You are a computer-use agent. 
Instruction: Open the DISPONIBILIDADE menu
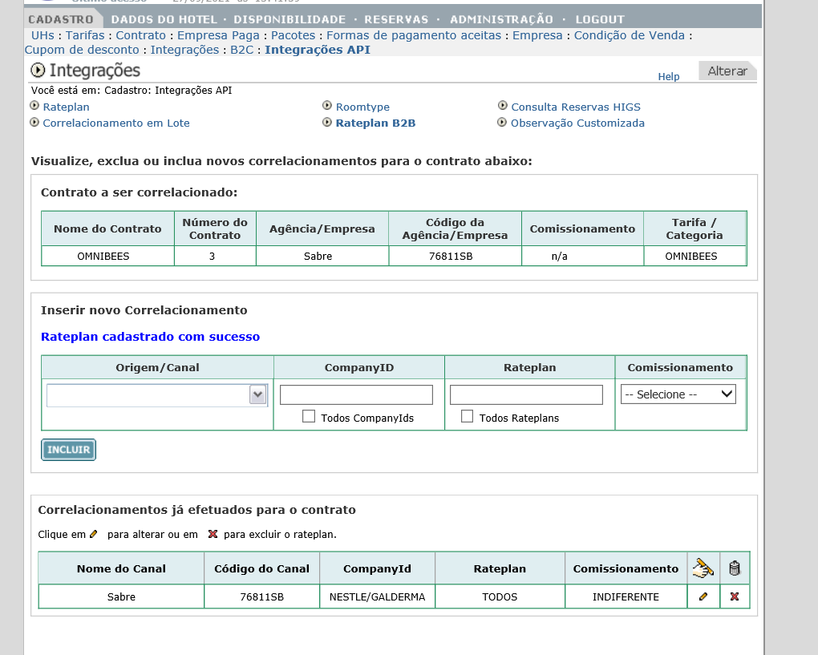[x=290, y=20]
